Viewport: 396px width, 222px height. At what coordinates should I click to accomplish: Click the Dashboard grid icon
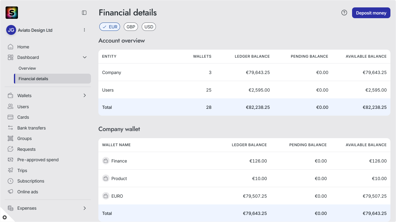pos(11,57)
